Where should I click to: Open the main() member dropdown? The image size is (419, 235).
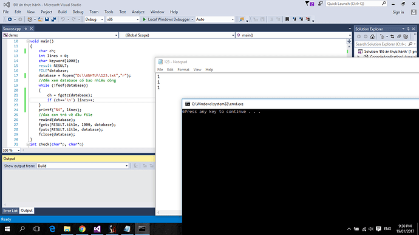coord(294,35)
